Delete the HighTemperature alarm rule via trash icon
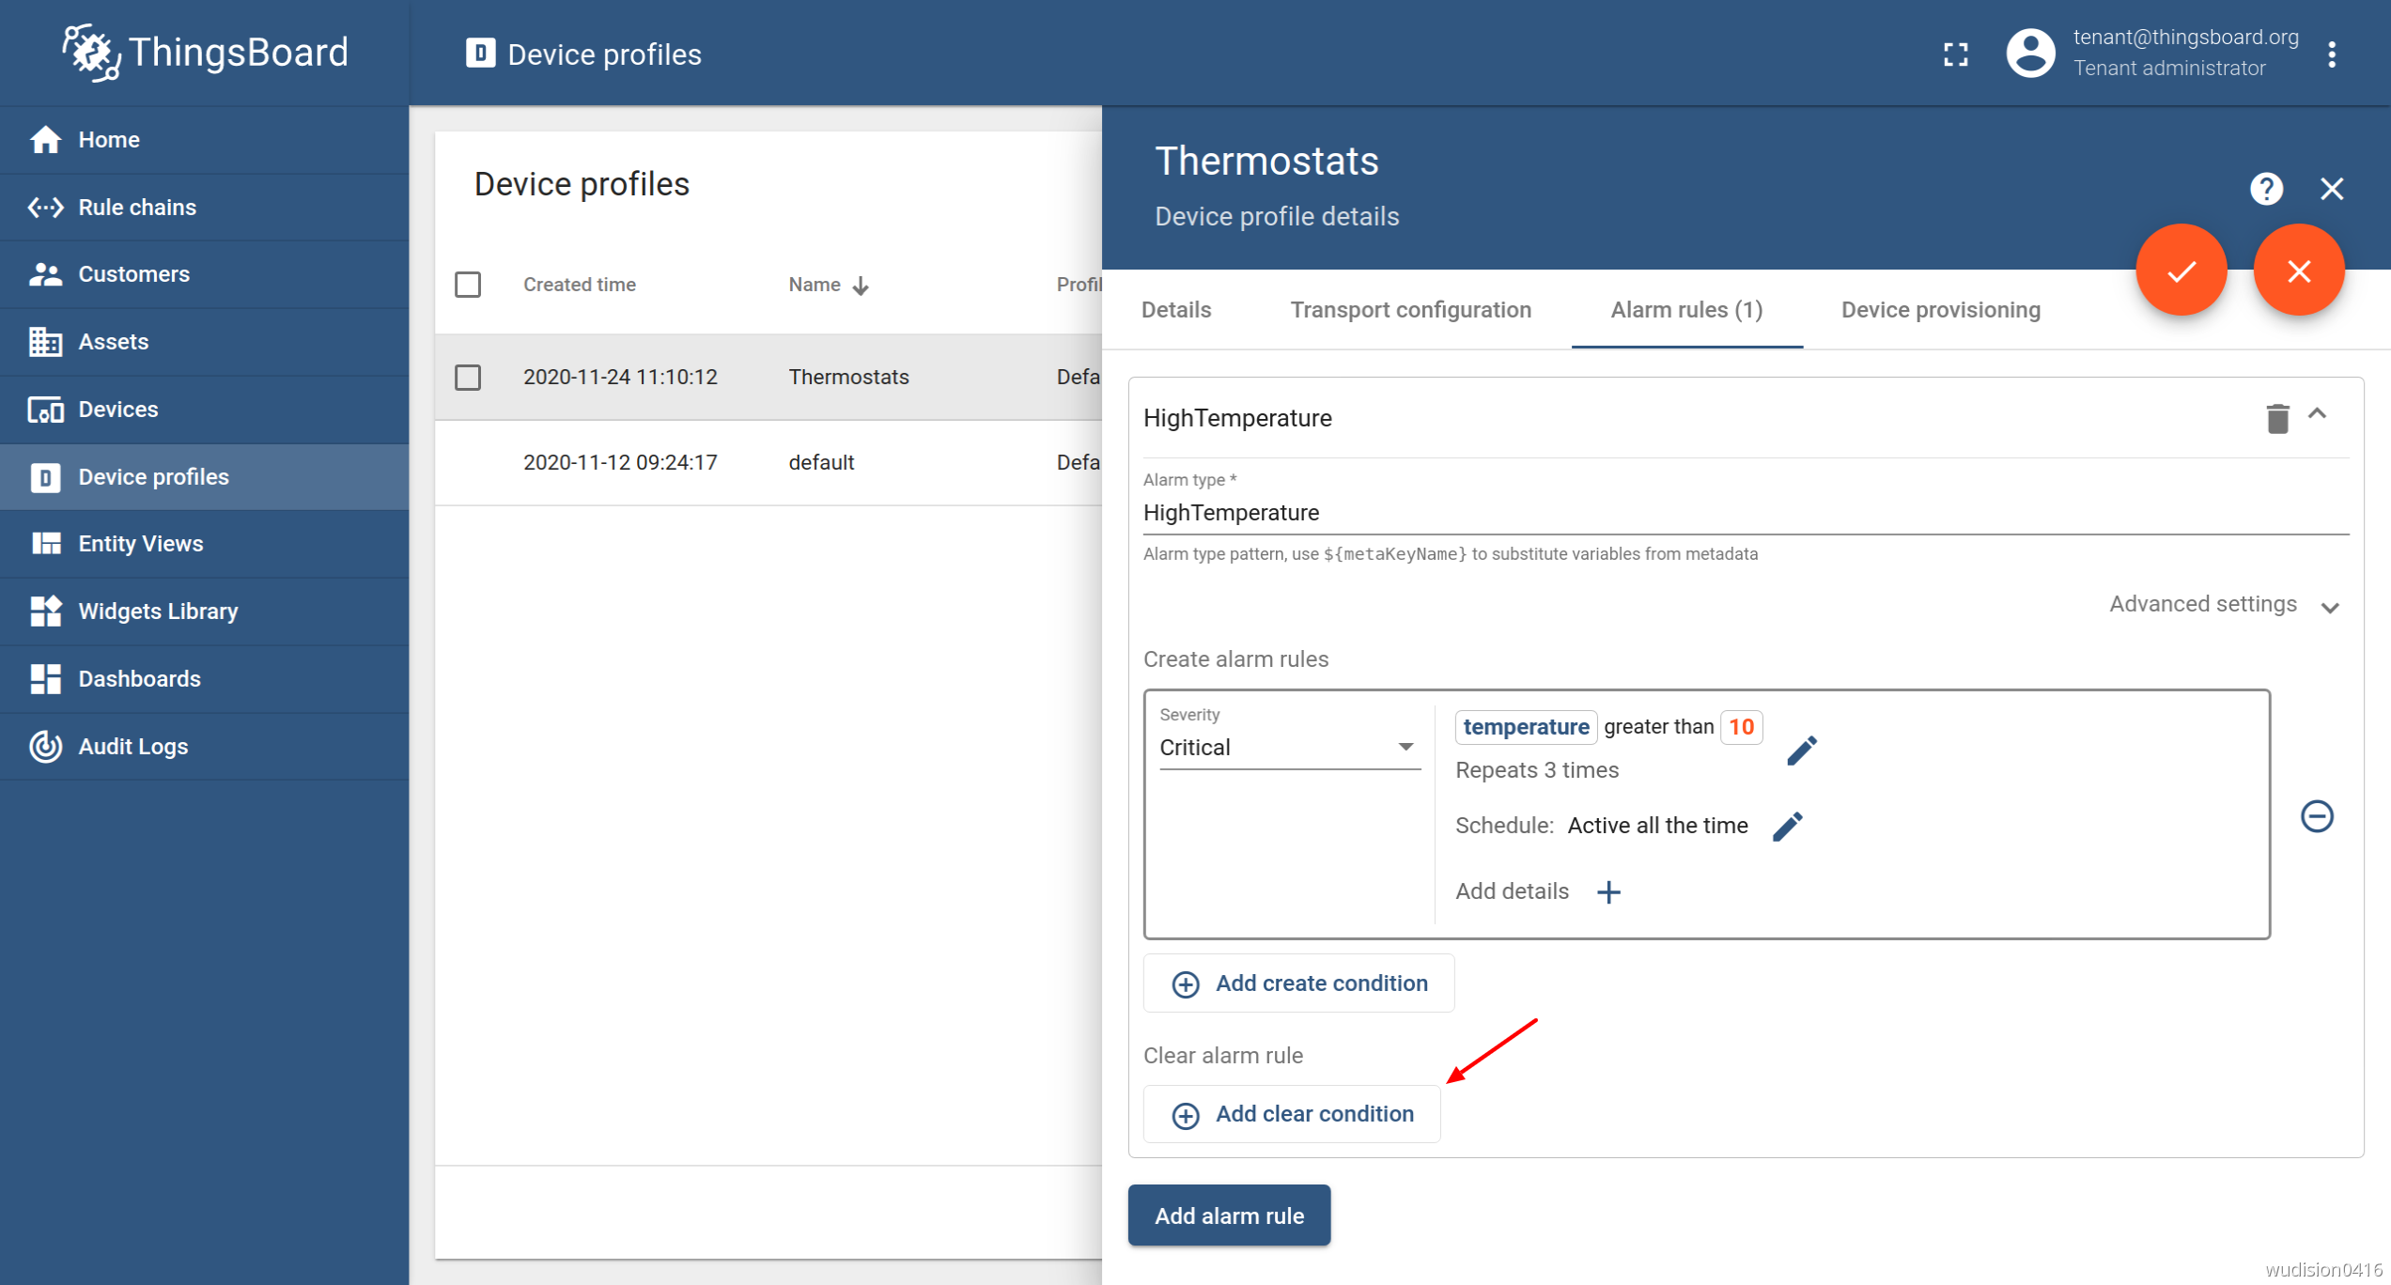Image resolution: width=2391 pixels, height=1285 pixels. (x=2276, y=418)
